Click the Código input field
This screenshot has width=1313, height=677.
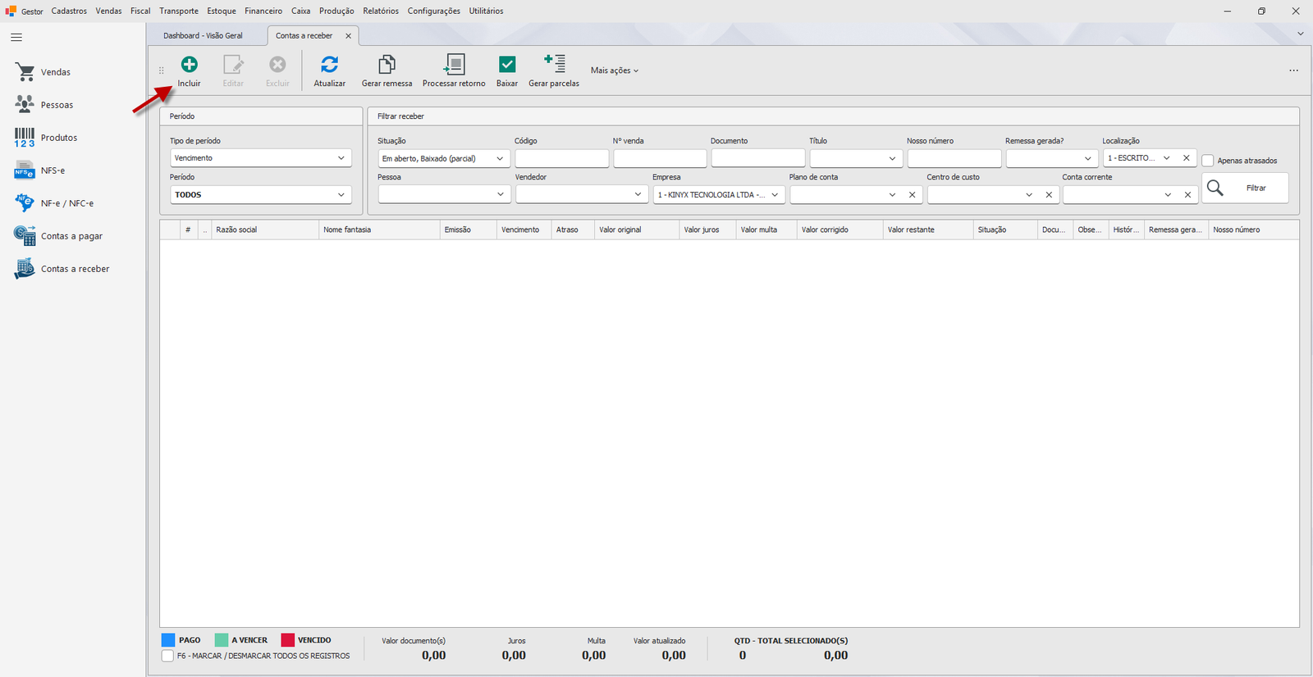tap(562, 158)
